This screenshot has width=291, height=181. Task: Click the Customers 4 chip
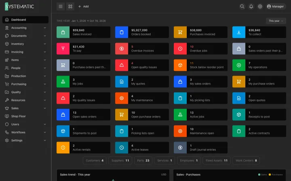tap(95, 160)
